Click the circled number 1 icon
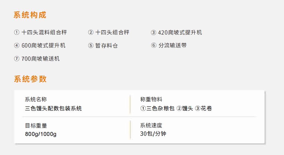284x155 pixels. tap(17, 32)
